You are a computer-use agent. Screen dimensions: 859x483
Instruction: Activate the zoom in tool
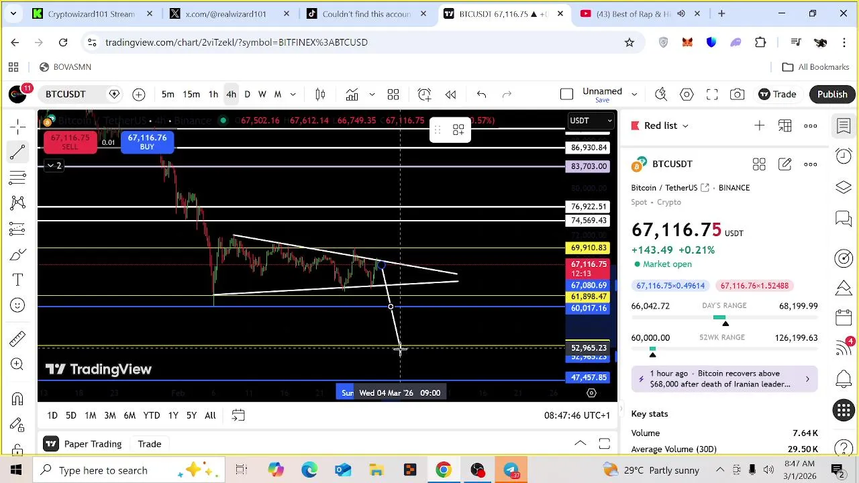pyautogui.click(x=18, y=364)
